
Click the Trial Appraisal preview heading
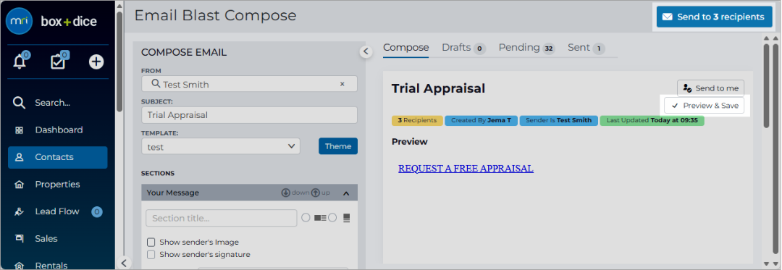(x=438, y=88)
